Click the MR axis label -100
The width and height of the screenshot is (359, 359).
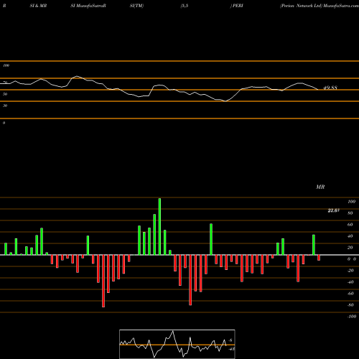pos(352,317)
